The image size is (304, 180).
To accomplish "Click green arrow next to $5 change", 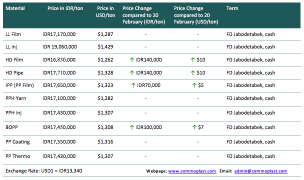I will (194, 85).
